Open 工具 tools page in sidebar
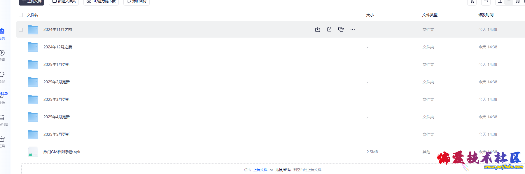 tap(2, 142)
